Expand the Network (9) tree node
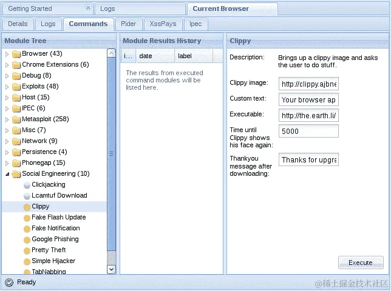The height and width of the screenshot is (291, 391). click(x=7, y=141)
